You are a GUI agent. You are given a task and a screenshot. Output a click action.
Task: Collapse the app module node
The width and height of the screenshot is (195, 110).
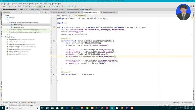point(3,15)
